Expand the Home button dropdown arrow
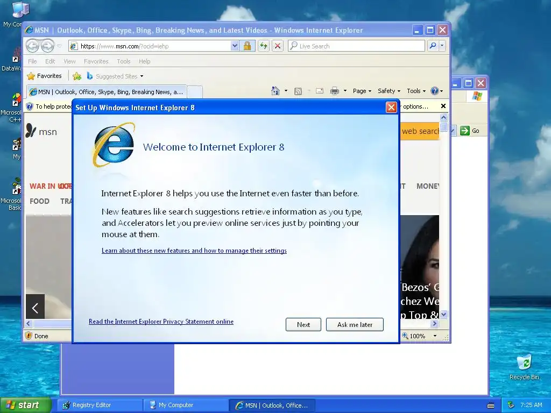Screen dimensions: 551x413 click(x=286, y=91)
